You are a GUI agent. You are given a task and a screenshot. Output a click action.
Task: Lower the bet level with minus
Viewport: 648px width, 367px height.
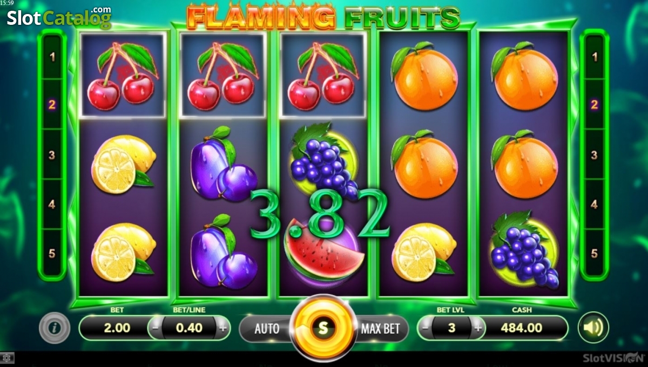427,328
